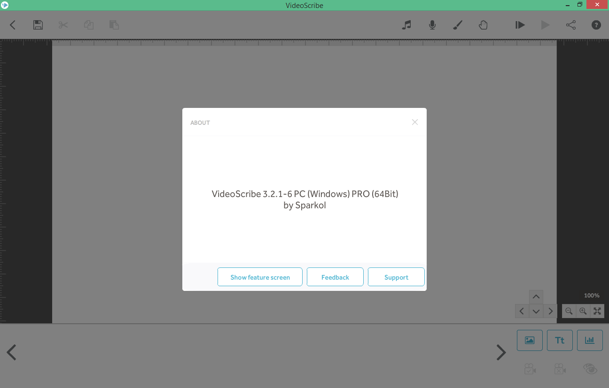This screenshot has width=609, height=388.
Task: Copy selection with the copy icon
Action: [x=89, y=25]
